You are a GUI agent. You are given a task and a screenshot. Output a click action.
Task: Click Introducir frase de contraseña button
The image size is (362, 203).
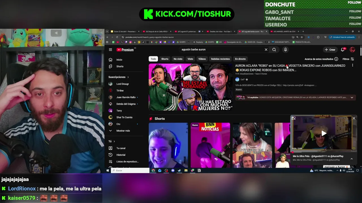(342, 37)
